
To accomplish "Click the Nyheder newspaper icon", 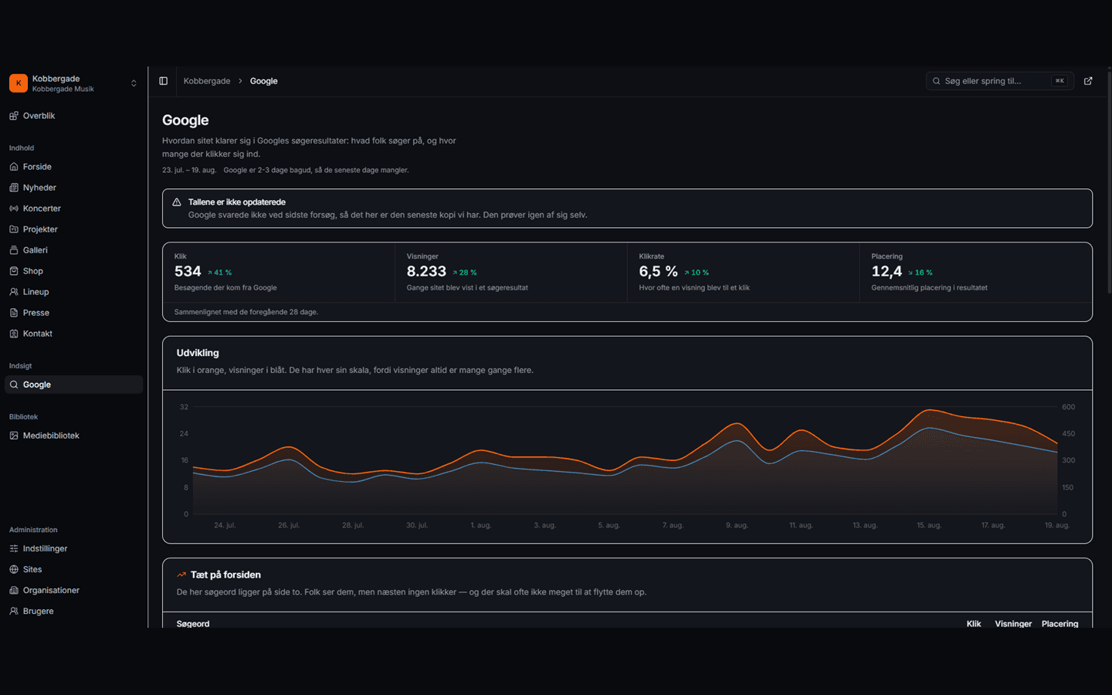I will click(x=14, y=188).
